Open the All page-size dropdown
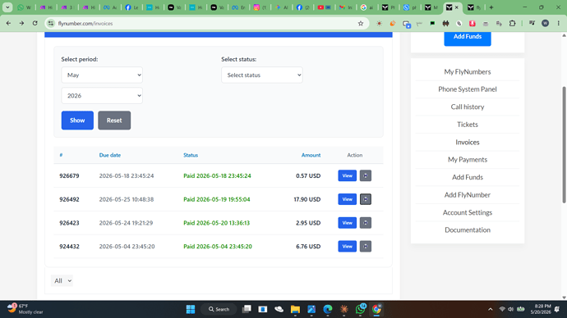Viewport: 567px width, 318px height. coord(62,280)
